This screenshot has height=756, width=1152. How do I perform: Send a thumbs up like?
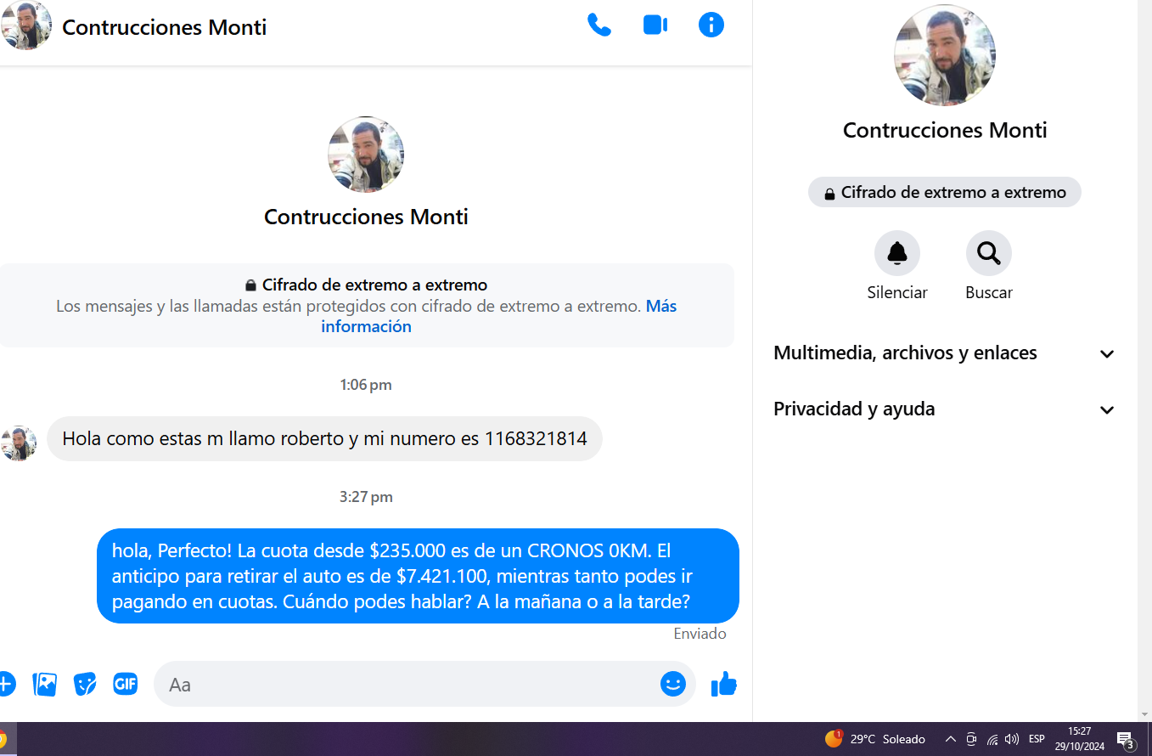coord(724,684)
